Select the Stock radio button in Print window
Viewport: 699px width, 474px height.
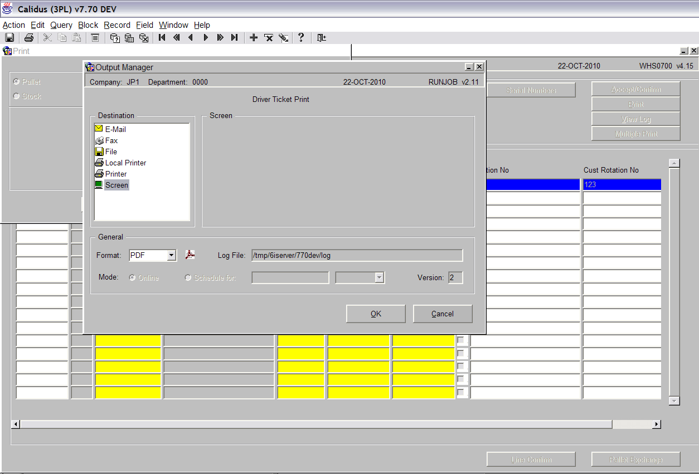pos(16,96)
